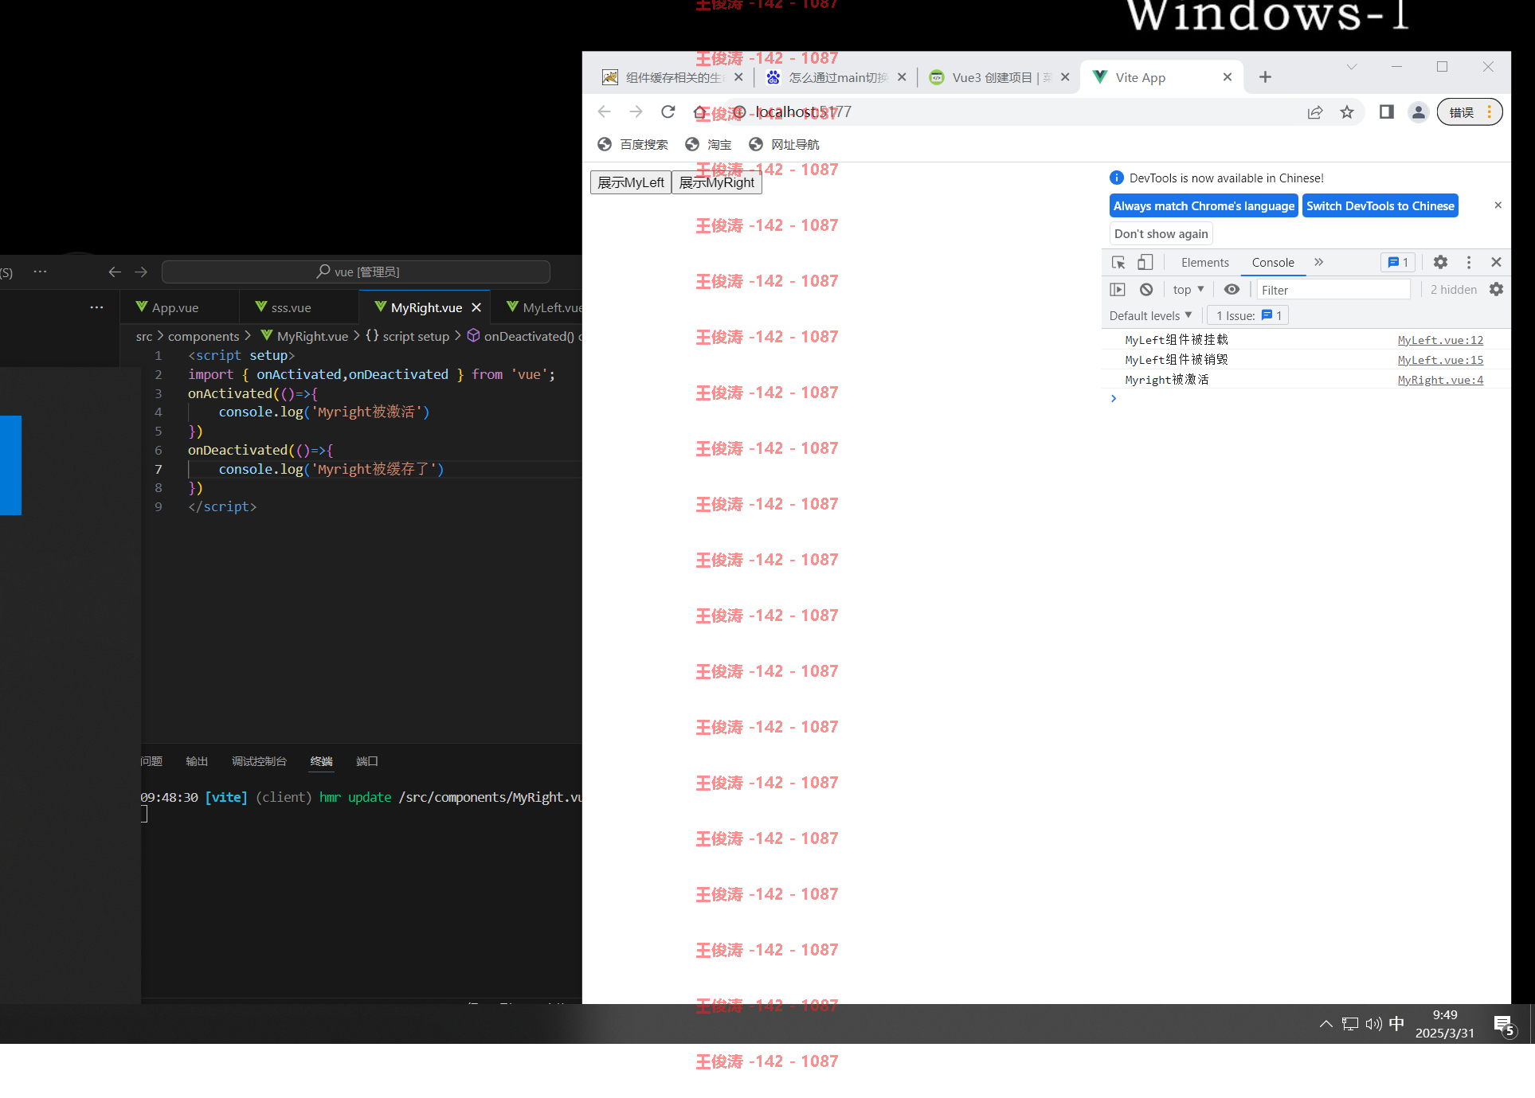1535x1098 pixels.
Task: Activate DevTools inspect element picker
Action: (1118, 262)
